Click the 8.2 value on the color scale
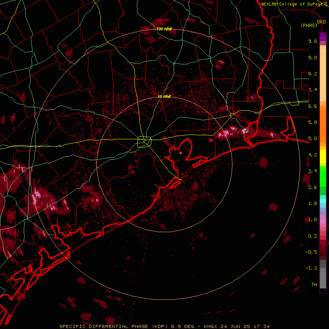329x329 pixels. click(313, 74)
